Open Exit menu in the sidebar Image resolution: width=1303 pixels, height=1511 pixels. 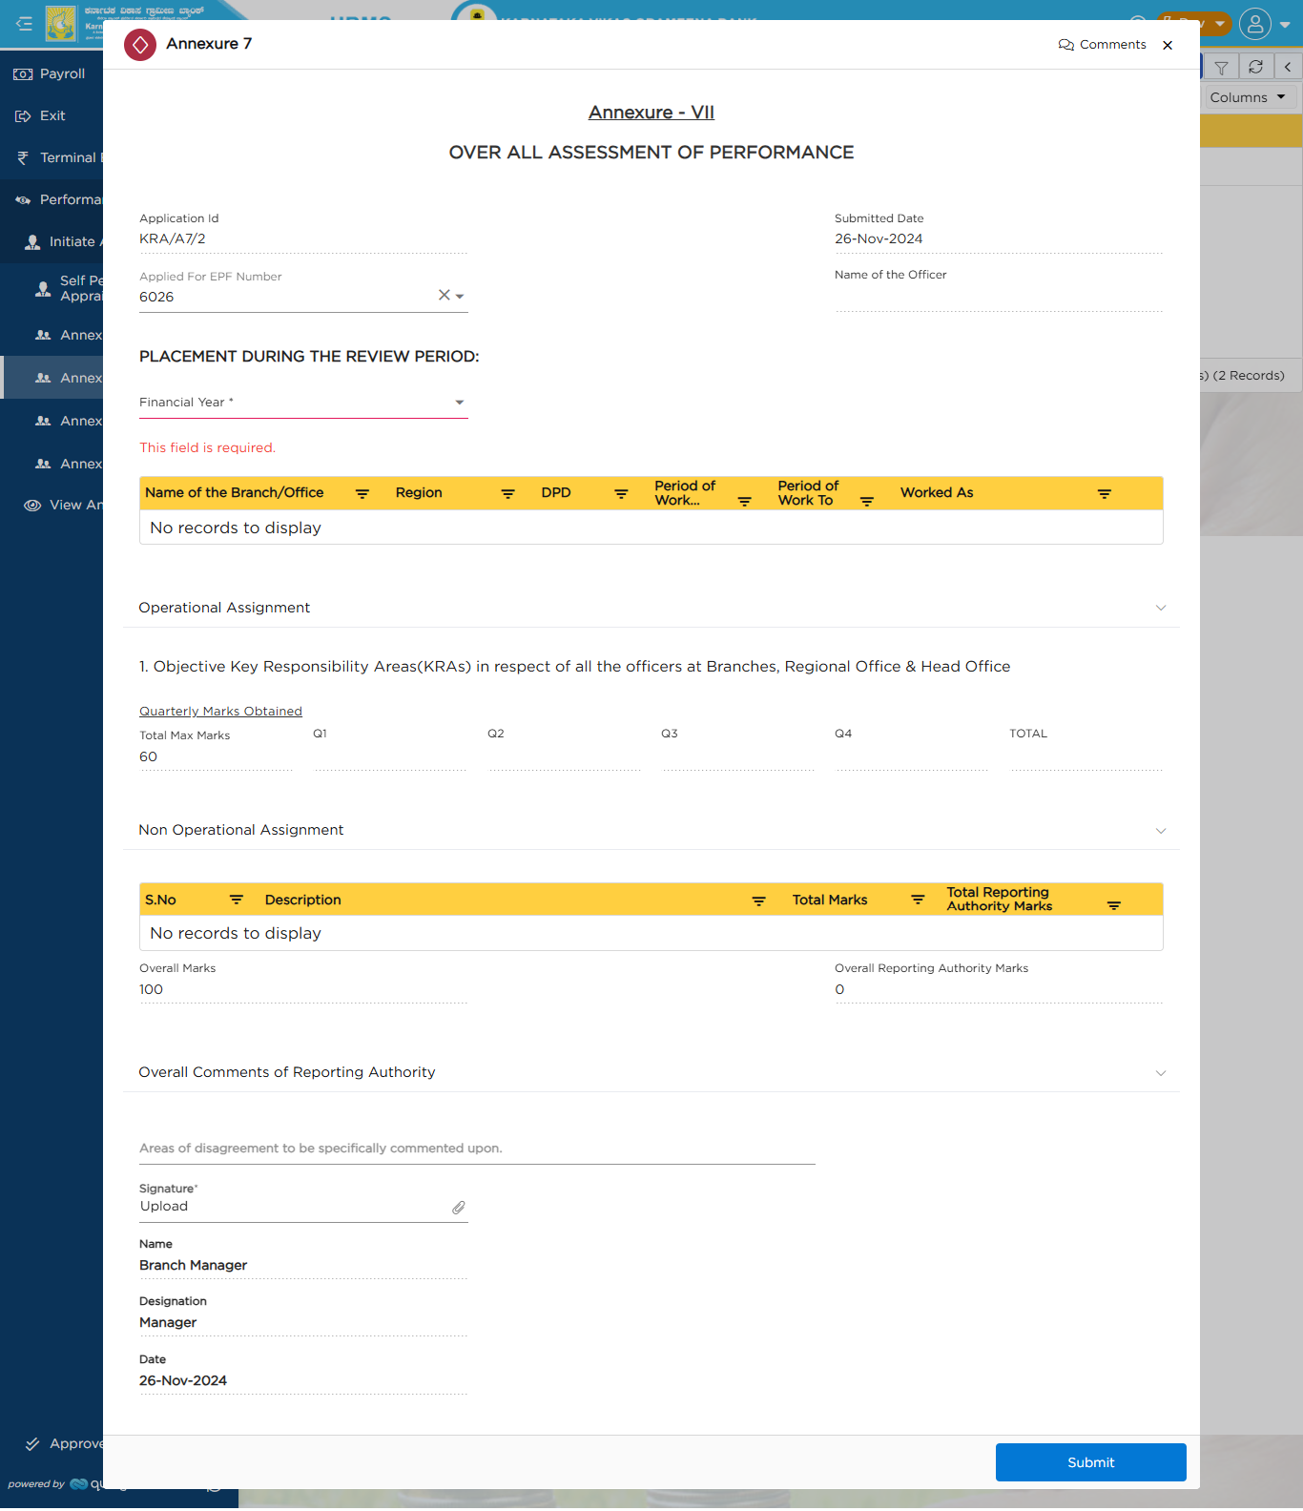point(52,115)
